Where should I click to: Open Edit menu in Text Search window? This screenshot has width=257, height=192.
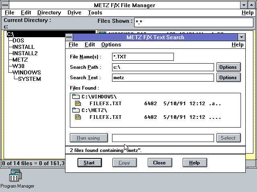tap(90, 44)
